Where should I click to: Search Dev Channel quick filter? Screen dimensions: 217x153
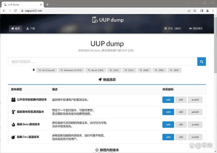click(46, 70)
